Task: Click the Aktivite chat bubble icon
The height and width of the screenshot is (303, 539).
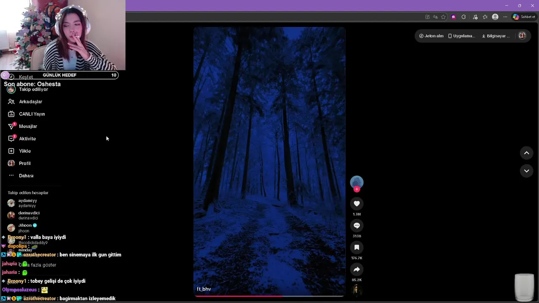Action: (11, 138)
